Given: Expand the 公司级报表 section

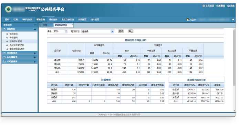Looking at the screenshot, I should (x=35, y=62).
